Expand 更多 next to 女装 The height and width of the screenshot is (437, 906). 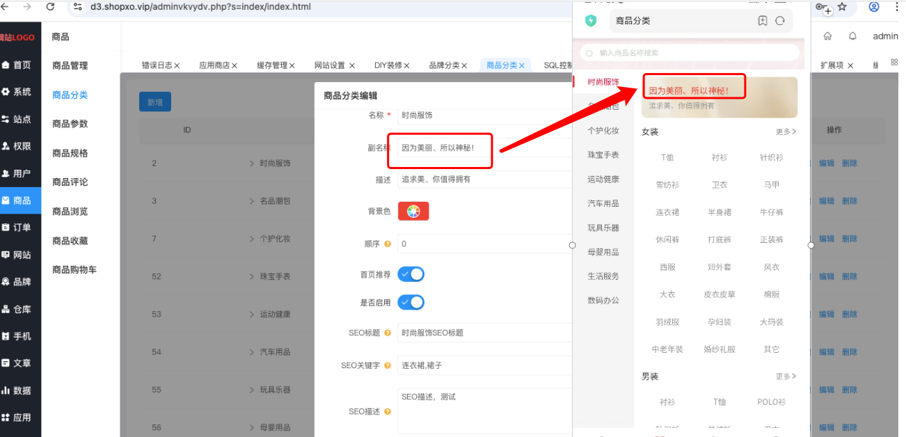(786, 132)
